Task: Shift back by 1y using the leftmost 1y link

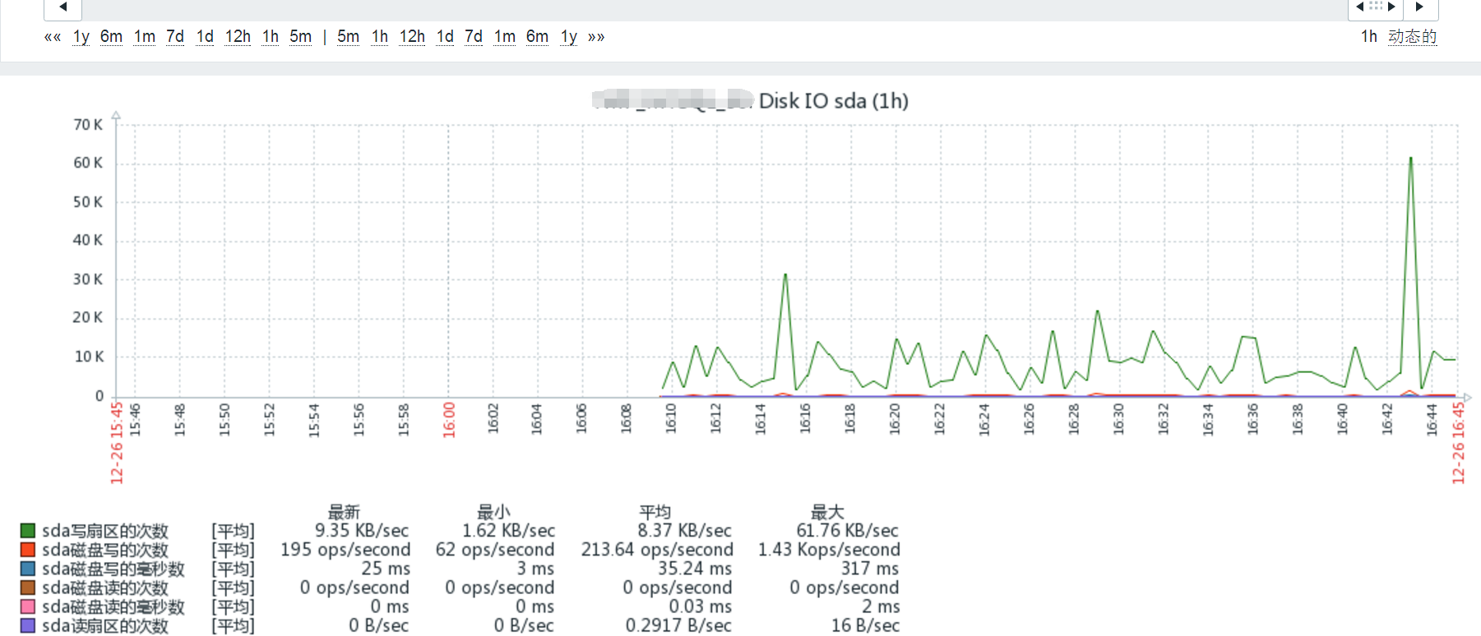Action: click(x=81, y=37)
